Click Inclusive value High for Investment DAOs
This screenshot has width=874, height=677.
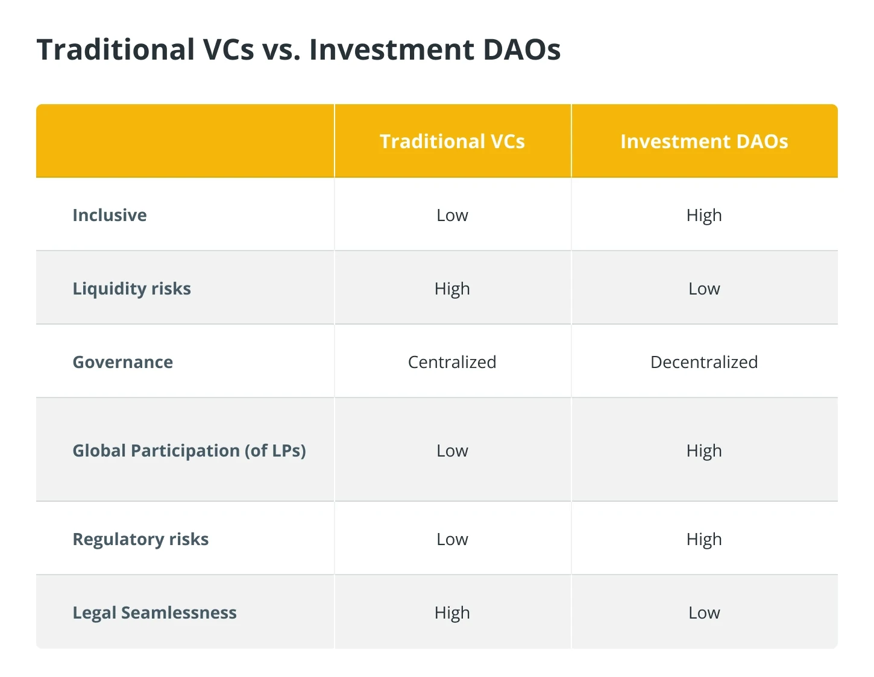click(704, 216)
